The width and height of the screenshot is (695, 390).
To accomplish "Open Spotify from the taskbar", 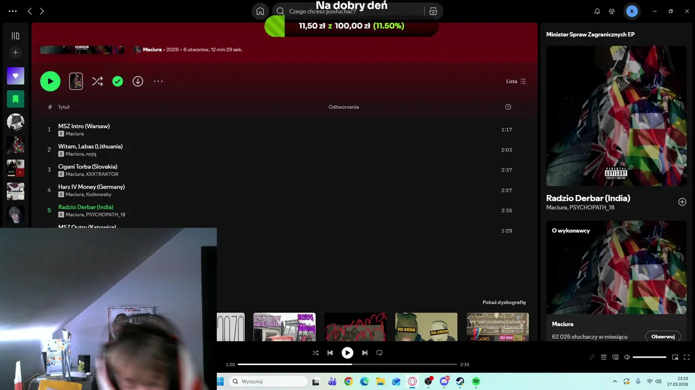I will tap(476, 381).
